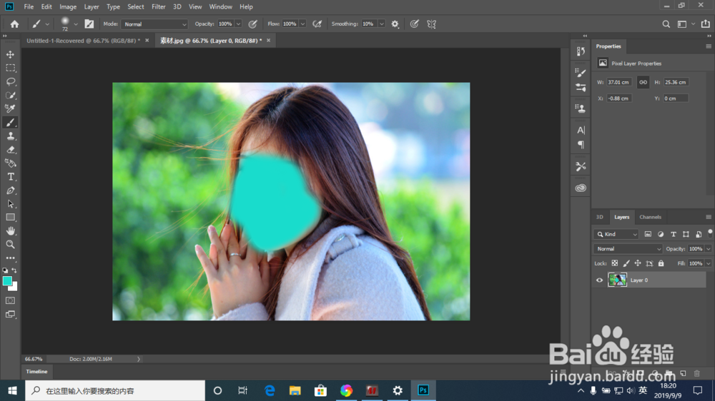Open the Opacity dropdown in options bar

point(238,24)
